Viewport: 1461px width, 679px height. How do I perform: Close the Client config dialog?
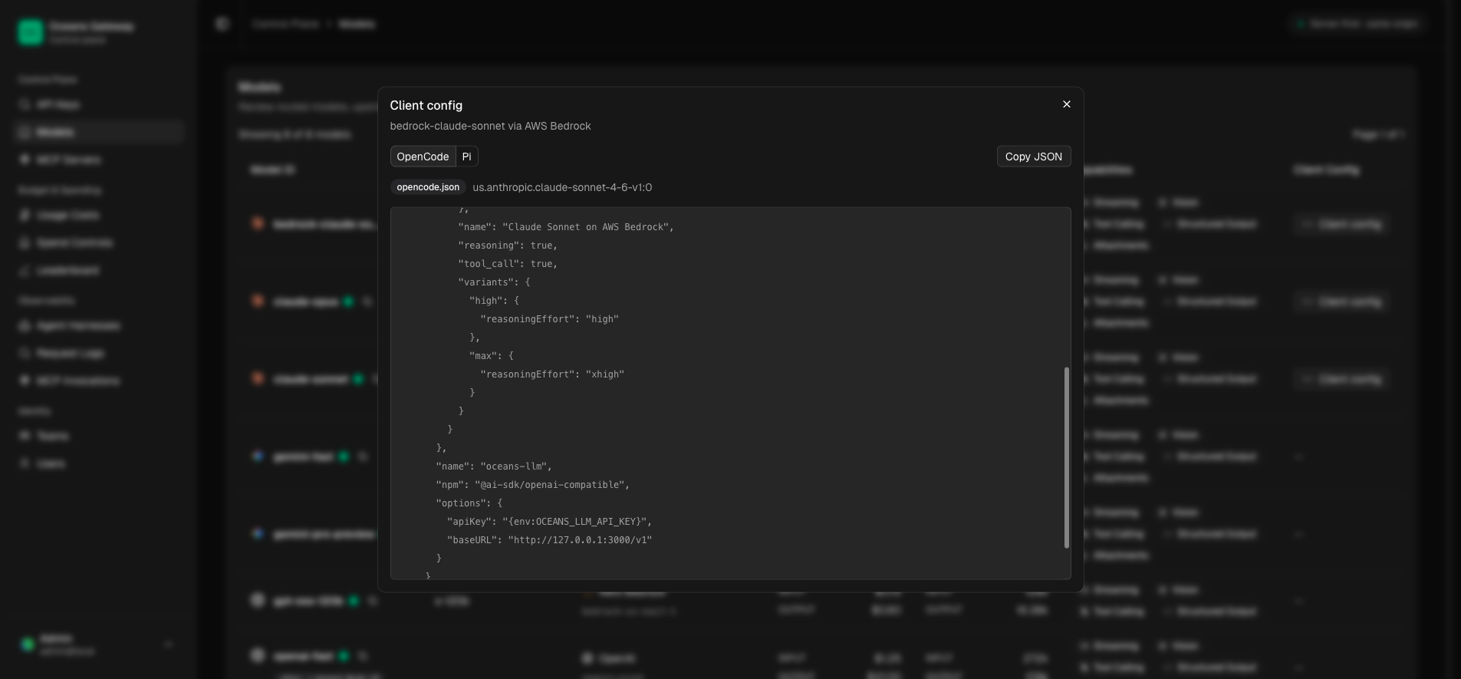tap(1066, 104)
